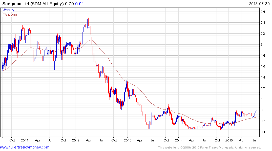Viewport: 272px width, 151px height.
Task: Click the 0.6 price axis label
Action: (263, 121)
